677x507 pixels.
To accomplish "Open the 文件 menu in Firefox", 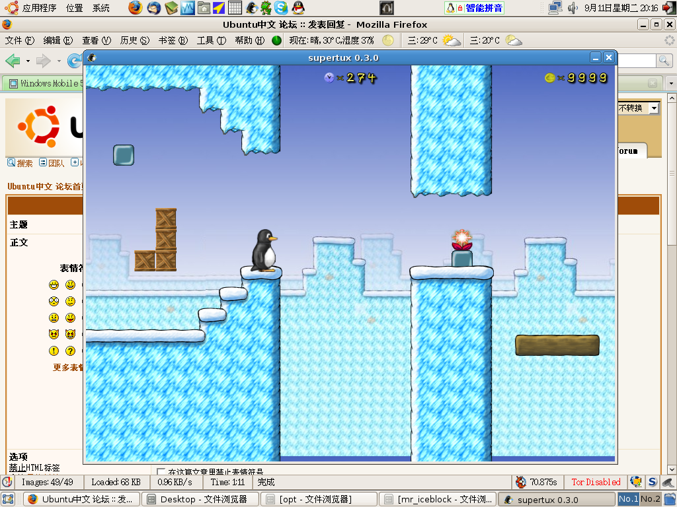I will click(x=19, y=40).
